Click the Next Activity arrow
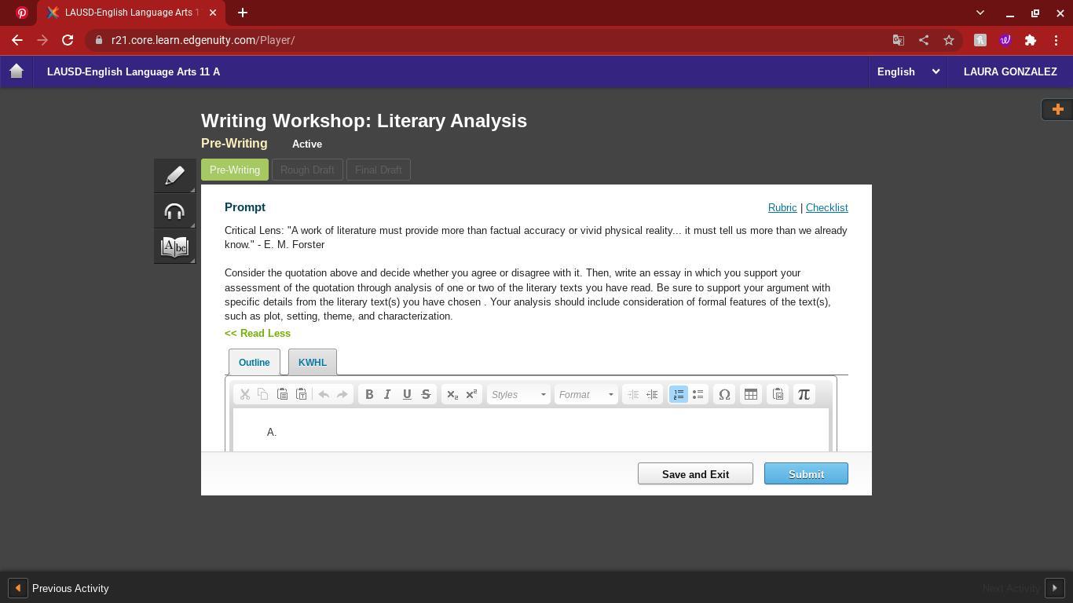This screenshot has width=1073, height=603. 1054,588
